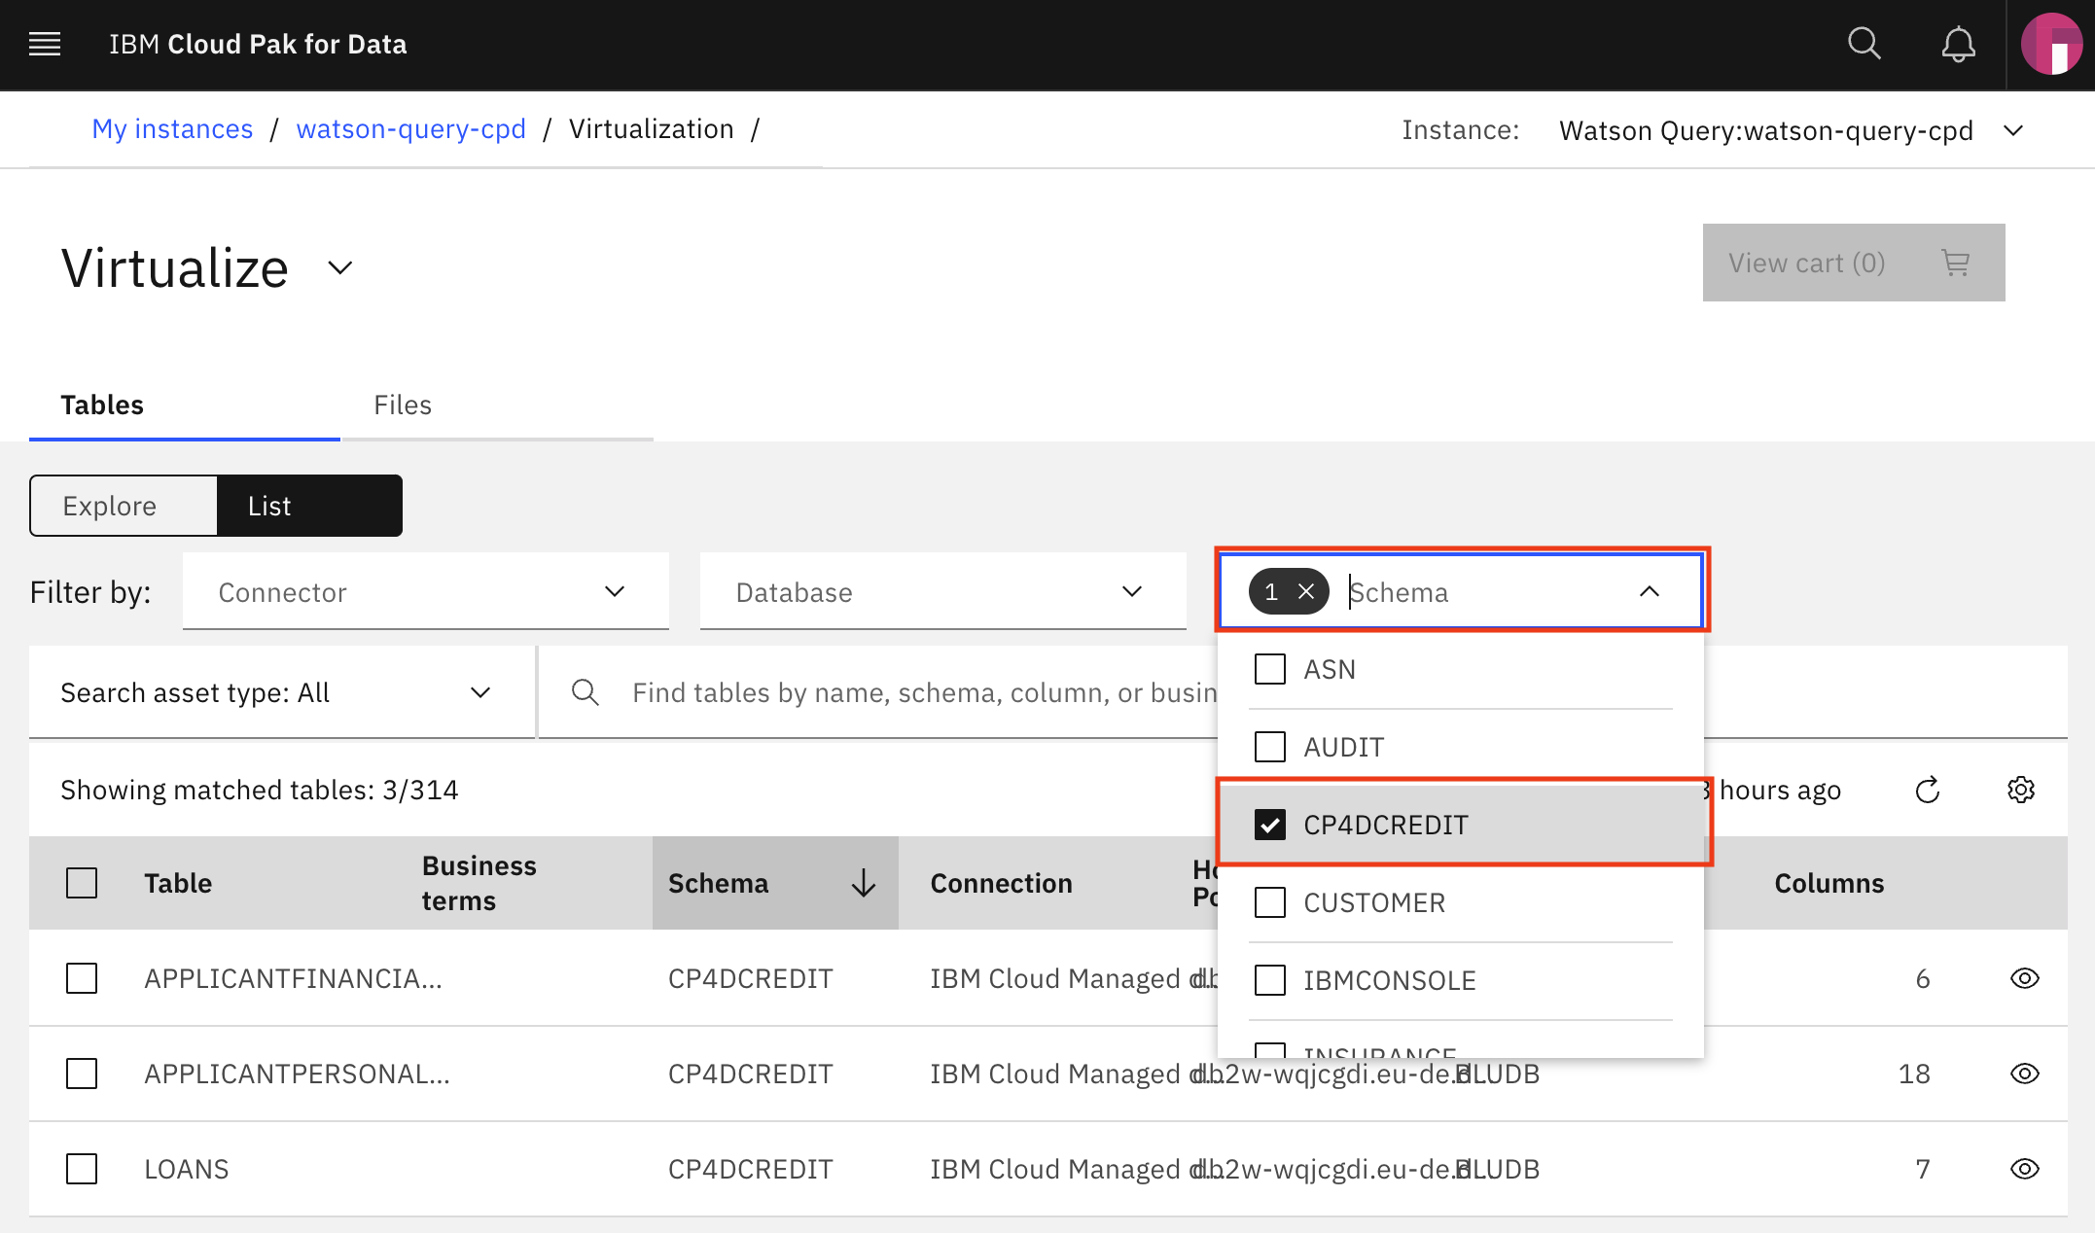Click the View cart button

(1854, 263)
